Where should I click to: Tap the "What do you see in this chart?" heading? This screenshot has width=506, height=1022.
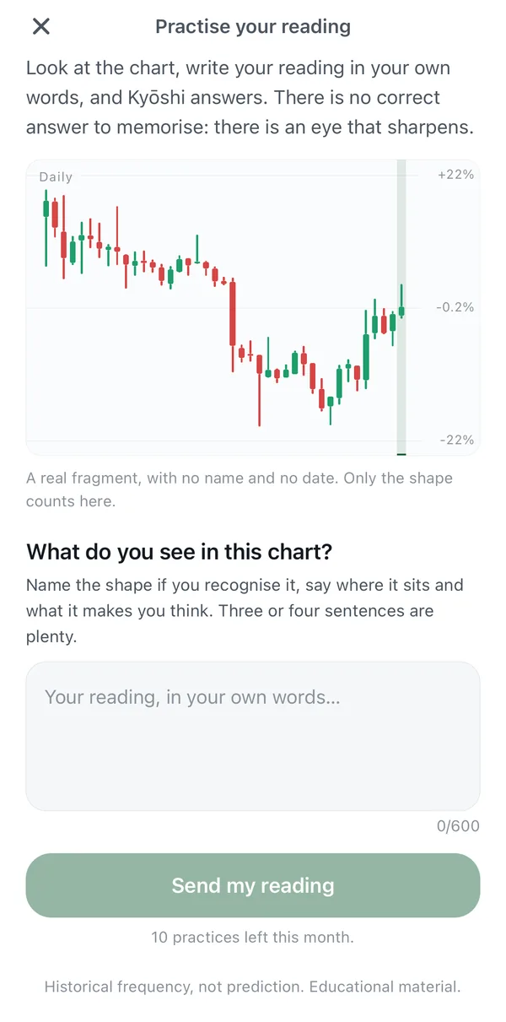tap(180, 552)
